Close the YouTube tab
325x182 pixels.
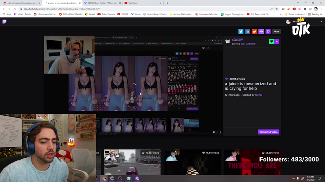click(x=160, y=3)
